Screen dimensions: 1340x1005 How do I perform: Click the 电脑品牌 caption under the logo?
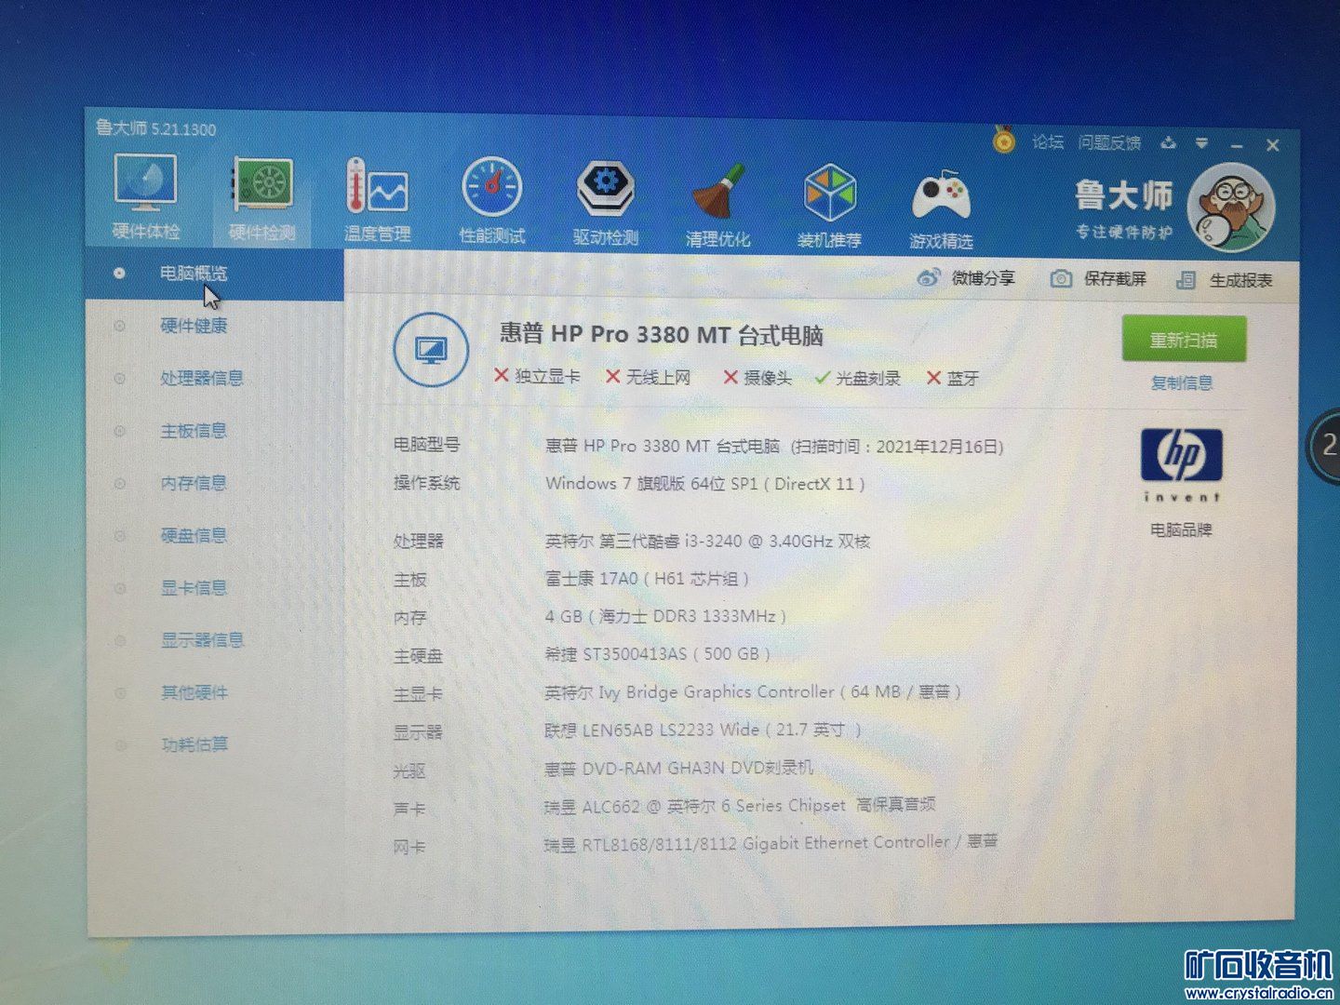coord(1182,529)
